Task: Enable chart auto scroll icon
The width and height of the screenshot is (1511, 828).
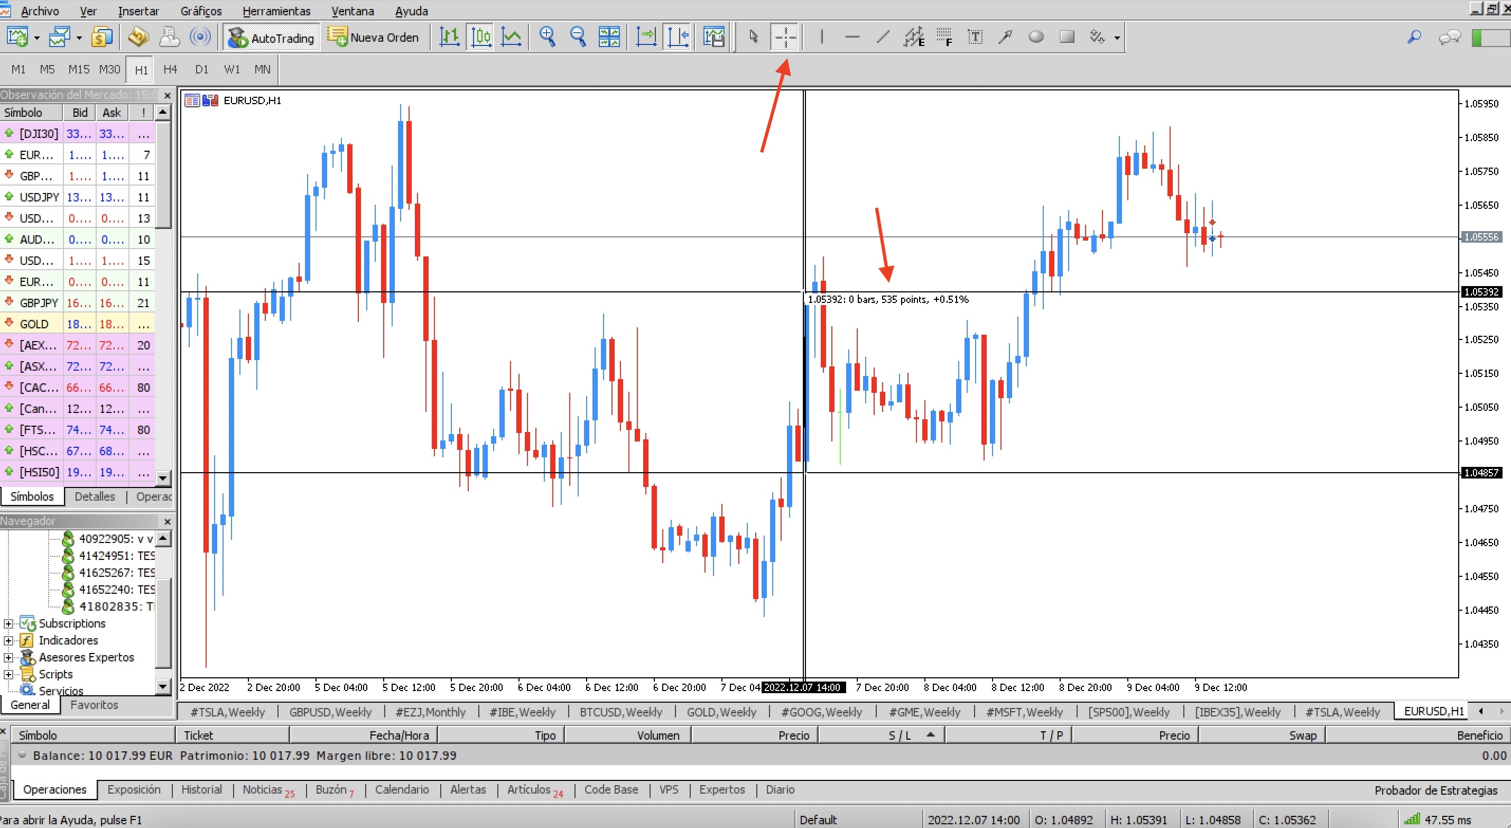Action: (646, 38)
